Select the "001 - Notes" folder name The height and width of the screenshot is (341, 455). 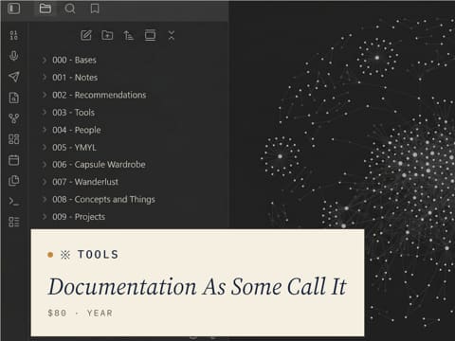point(75,78)
